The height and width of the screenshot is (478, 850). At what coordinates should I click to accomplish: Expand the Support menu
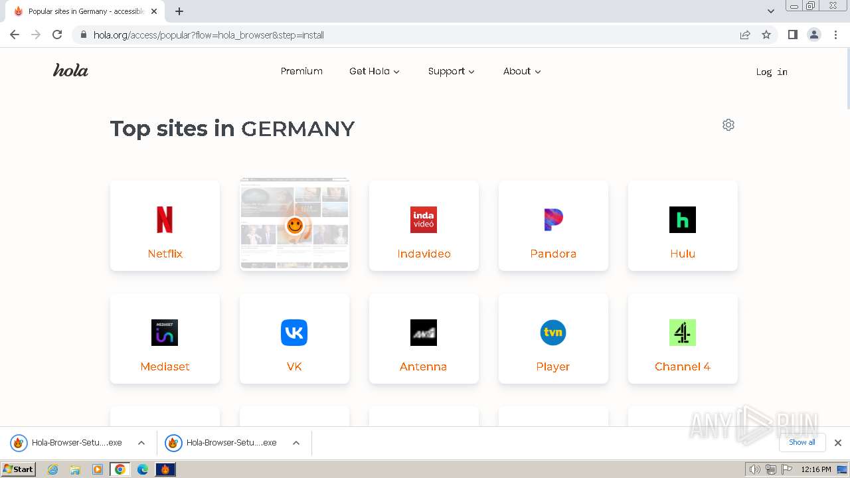[452, 71]
